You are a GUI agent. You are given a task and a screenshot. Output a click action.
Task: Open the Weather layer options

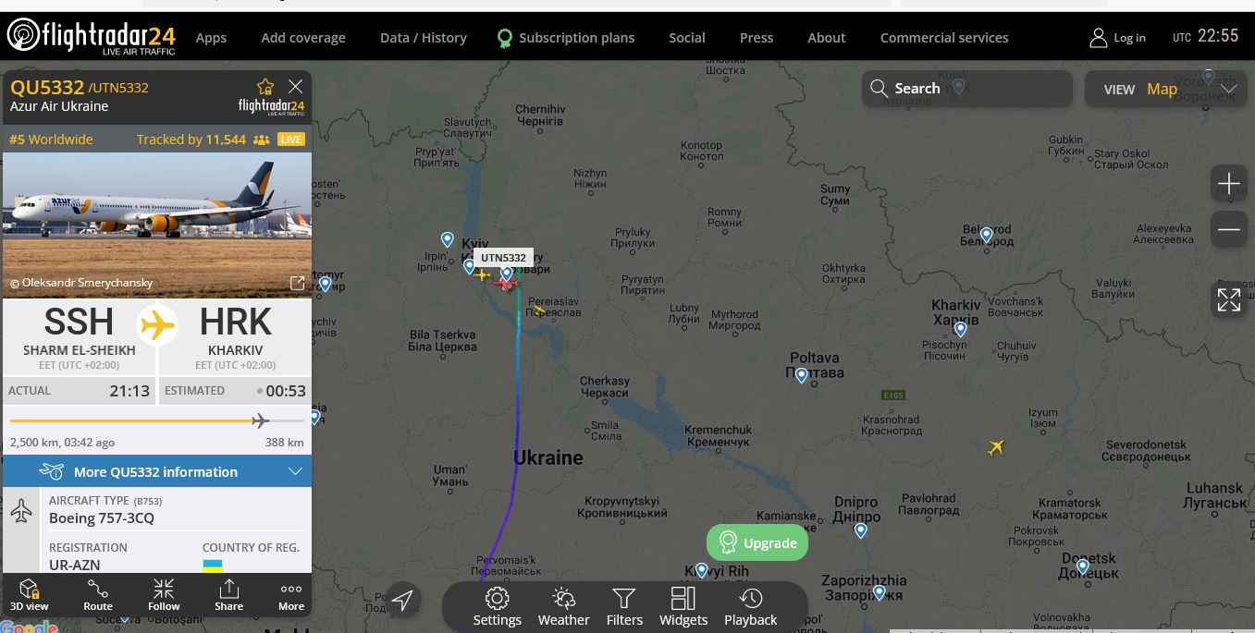pos(563,606)
